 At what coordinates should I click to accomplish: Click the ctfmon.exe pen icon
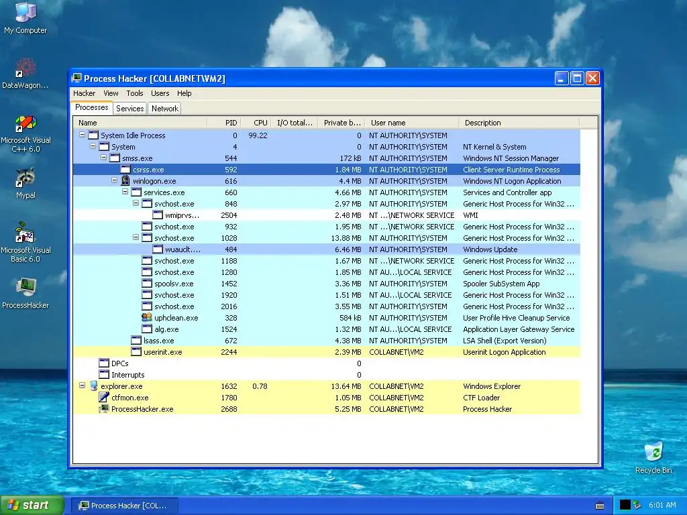coord(104,397)
